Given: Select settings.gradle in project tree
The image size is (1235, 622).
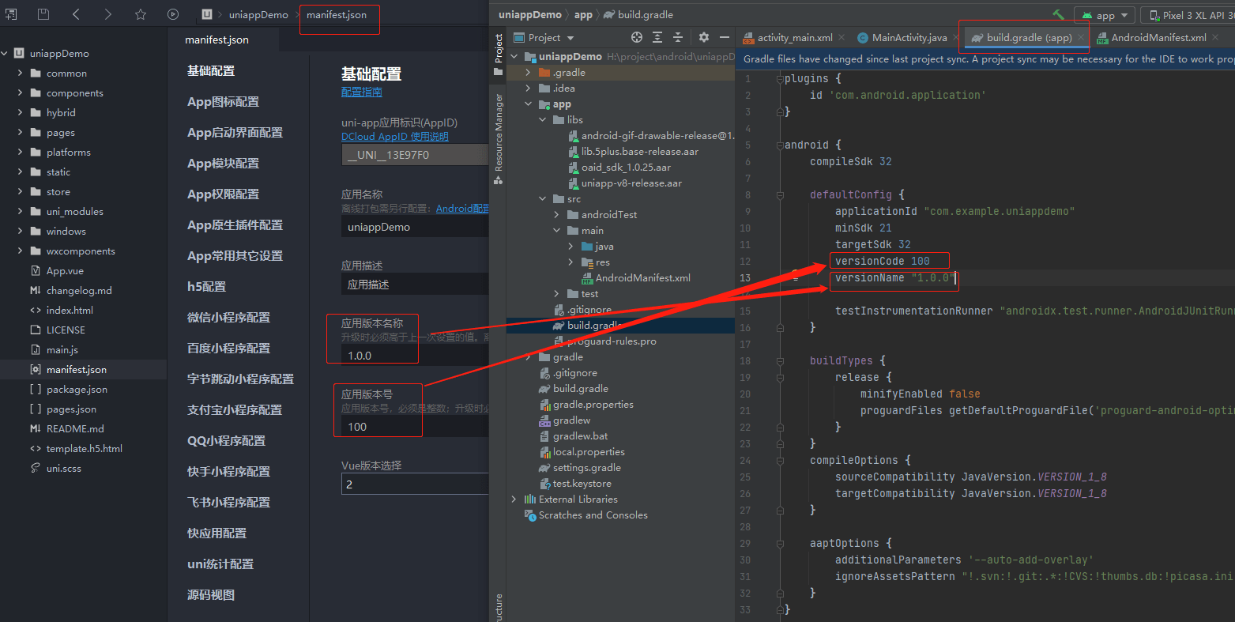Looking at the screenshot, I should pos(586,467).
